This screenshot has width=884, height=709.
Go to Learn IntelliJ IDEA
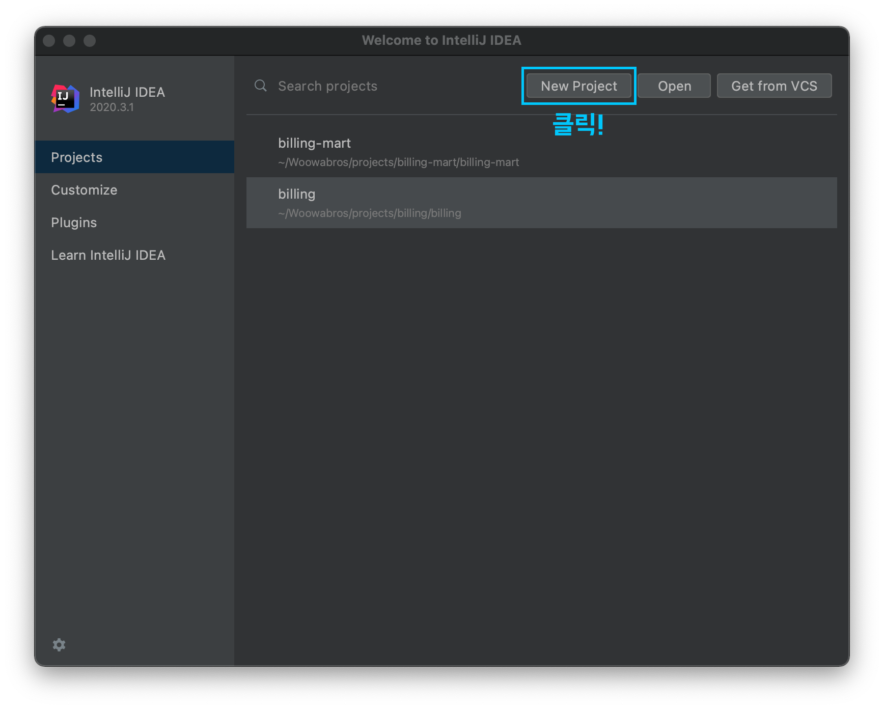(108, 255)
